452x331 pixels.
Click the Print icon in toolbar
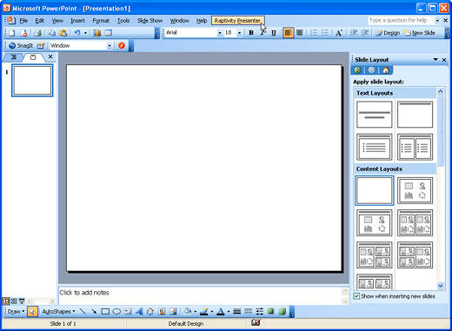37,33
